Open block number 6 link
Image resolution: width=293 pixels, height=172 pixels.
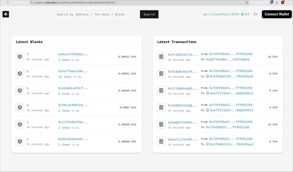28,71
